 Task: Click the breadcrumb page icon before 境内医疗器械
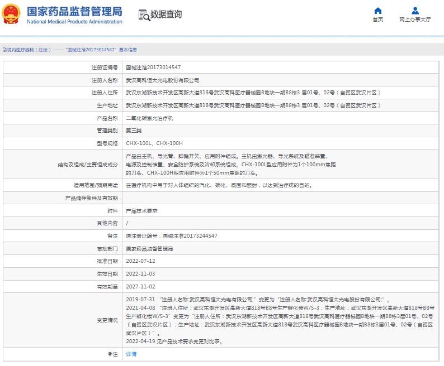coord(4,50)
